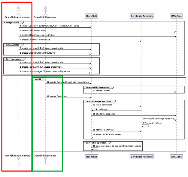Click message '14 challenge'
Image resolution: width=188 pixels, height=177 pixels.
click(101, 109)
